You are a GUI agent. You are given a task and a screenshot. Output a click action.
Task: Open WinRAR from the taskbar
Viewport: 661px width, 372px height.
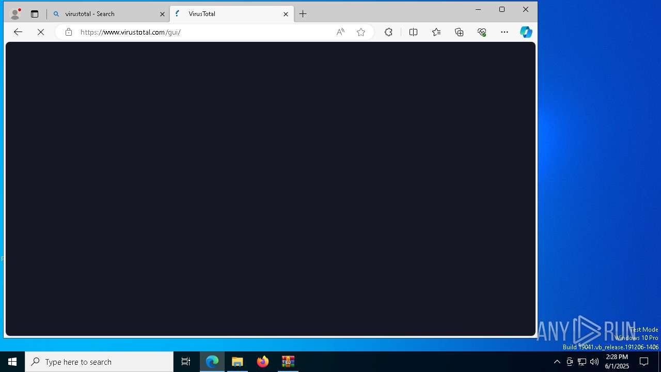click(288, 362)
